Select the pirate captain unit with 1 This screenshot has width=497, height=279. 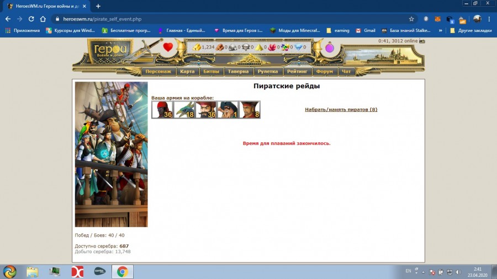[x=228, y=110]
